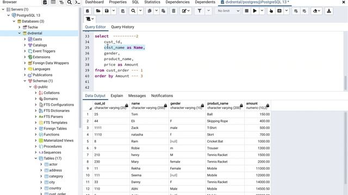Viewport: 348px width, 195px height.
Task: Open the Clear eraser dropdown
Action: pyautogui.click(x=316, y=11)
